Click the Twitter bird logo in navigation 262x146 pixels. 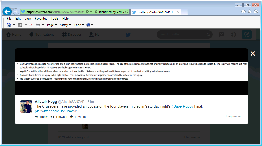coord(128,35)
